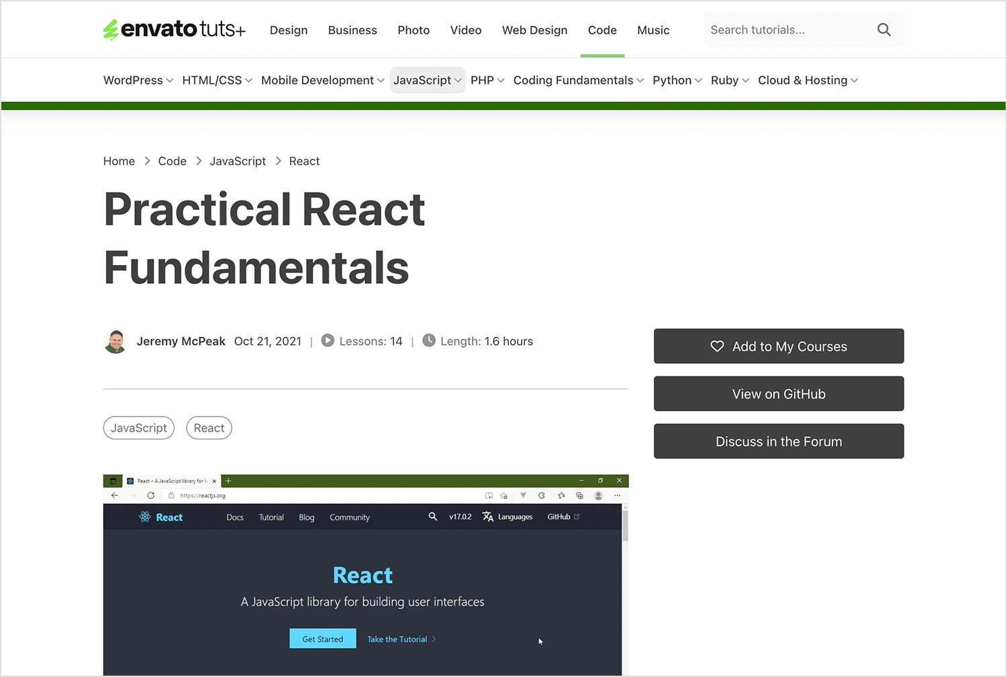Click the Languages translate icon in preview

point(488,517)
